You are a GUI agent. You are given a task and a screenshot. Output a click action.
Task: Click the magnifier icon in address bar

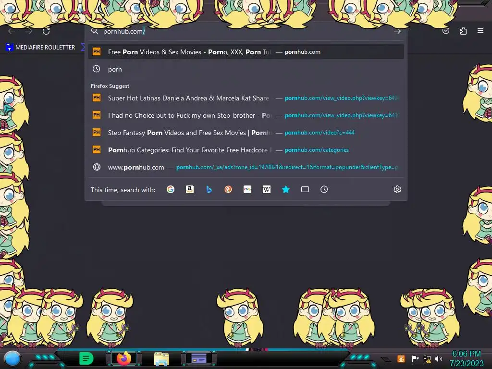[95, 31]
